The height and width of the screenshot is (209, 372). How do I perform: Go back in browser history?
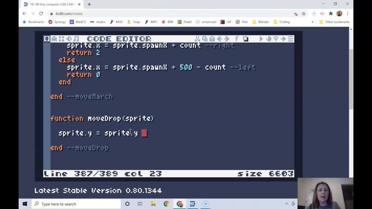(x=24, y=13)
